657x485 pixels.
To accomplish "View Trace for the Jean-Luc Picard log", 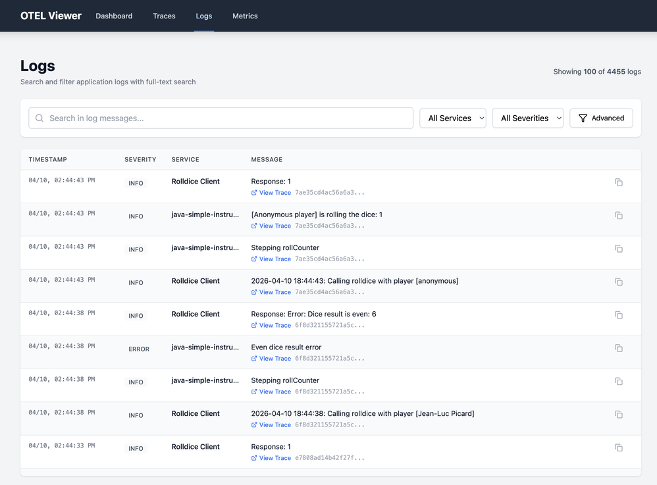I will click(x=271, y=424).
